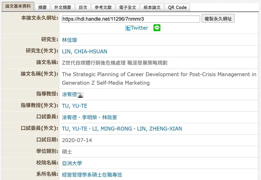This screenshot has width=261, height=180.
Task: Go to the 電子全文 tab
Action: [128, 8]
